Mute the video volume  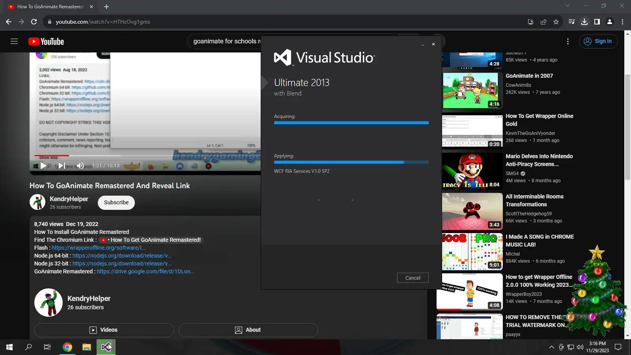[80, 166]
